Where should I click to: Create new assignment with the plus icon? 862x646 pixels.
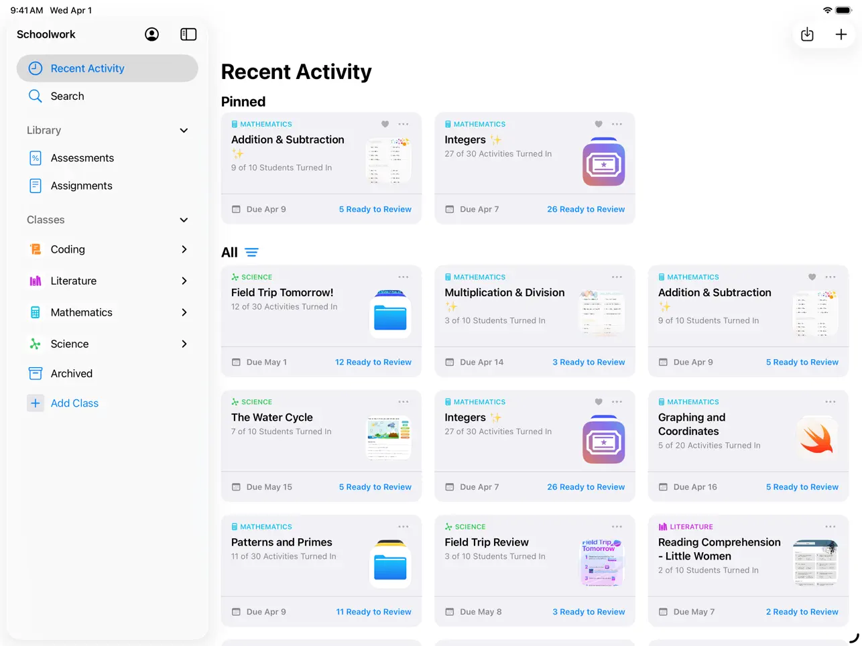pyautogui.click(x=841, y=34)
